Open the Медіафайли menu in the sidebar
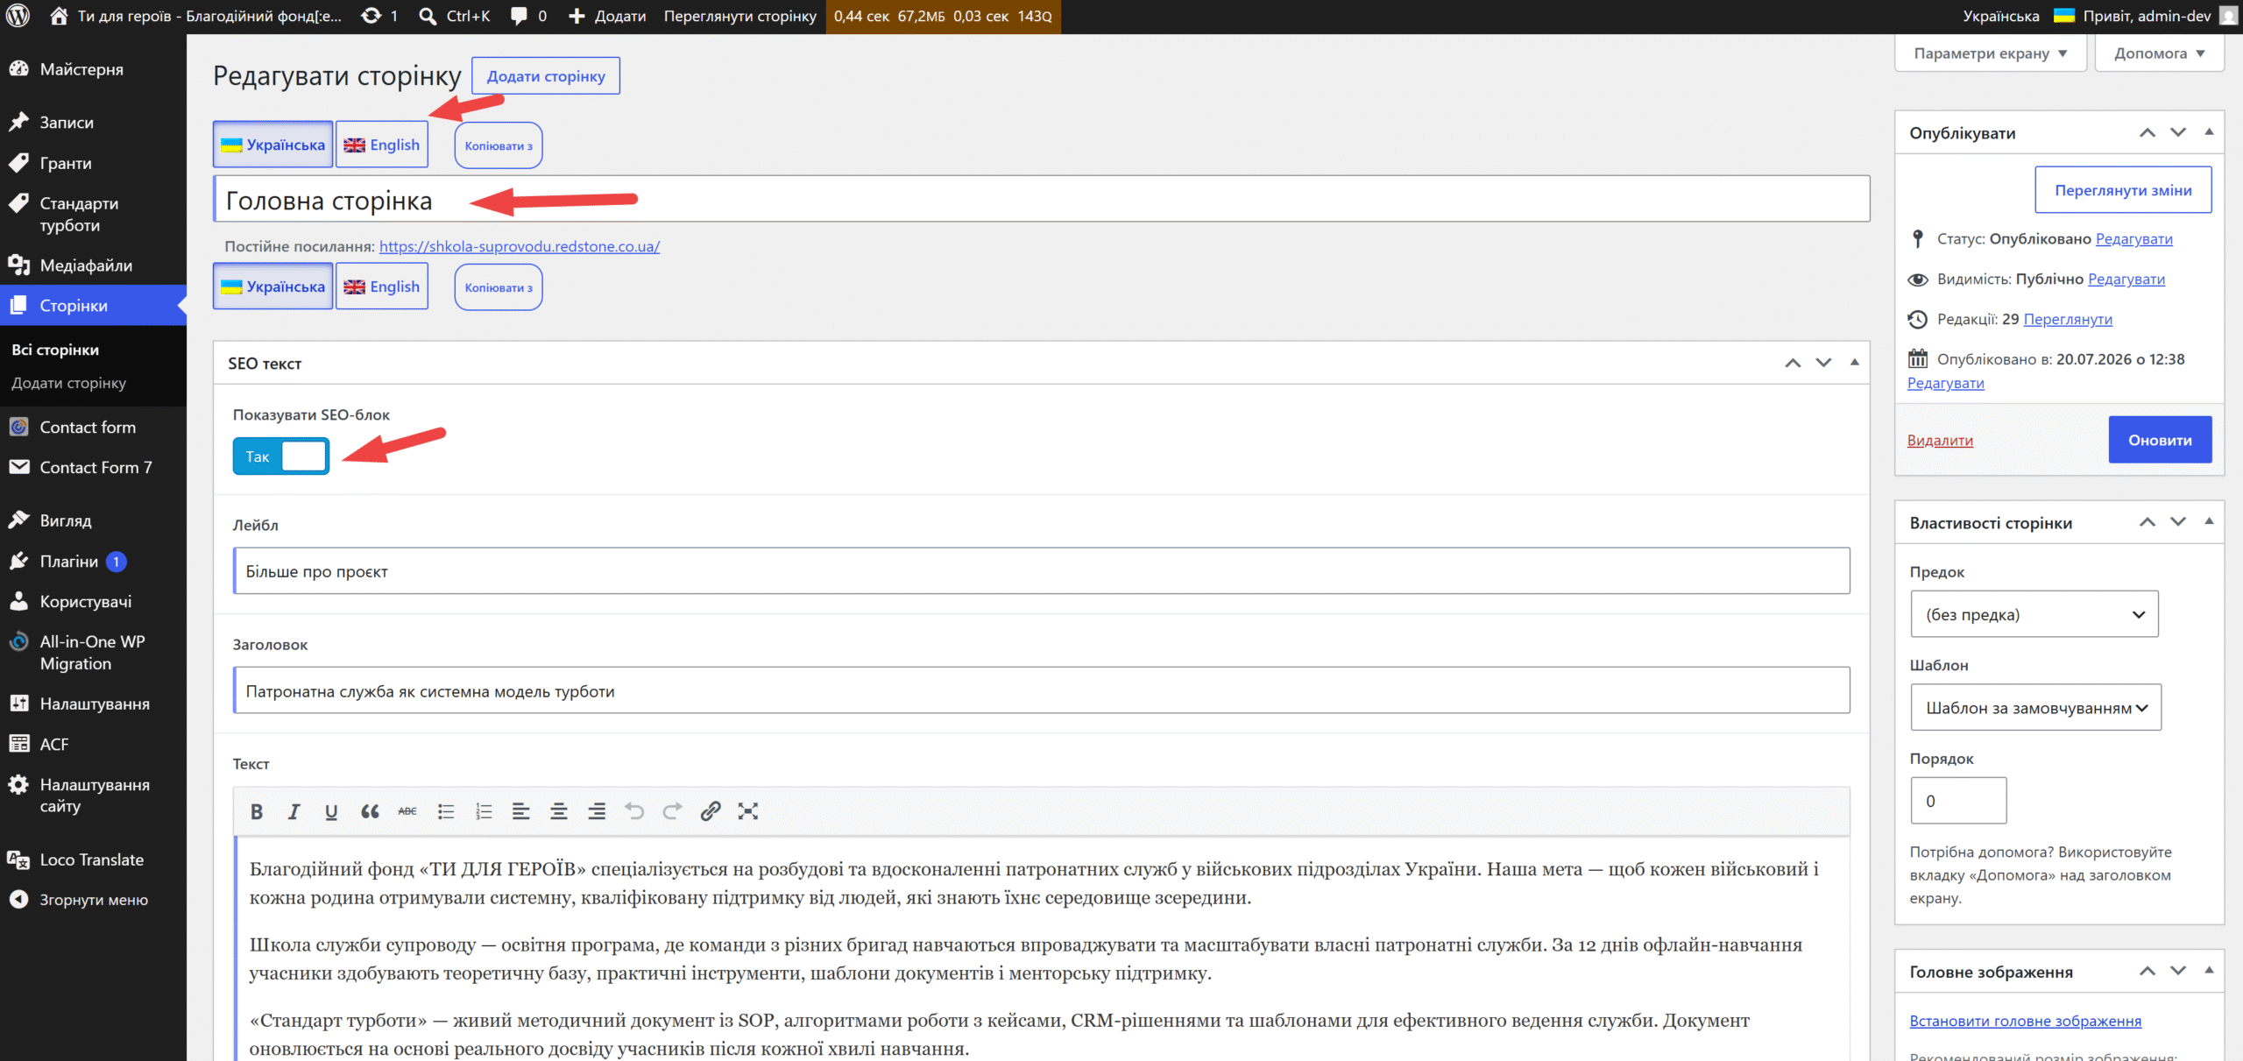Viewport: 2243px width, 1061px height. tap(86, 265)
